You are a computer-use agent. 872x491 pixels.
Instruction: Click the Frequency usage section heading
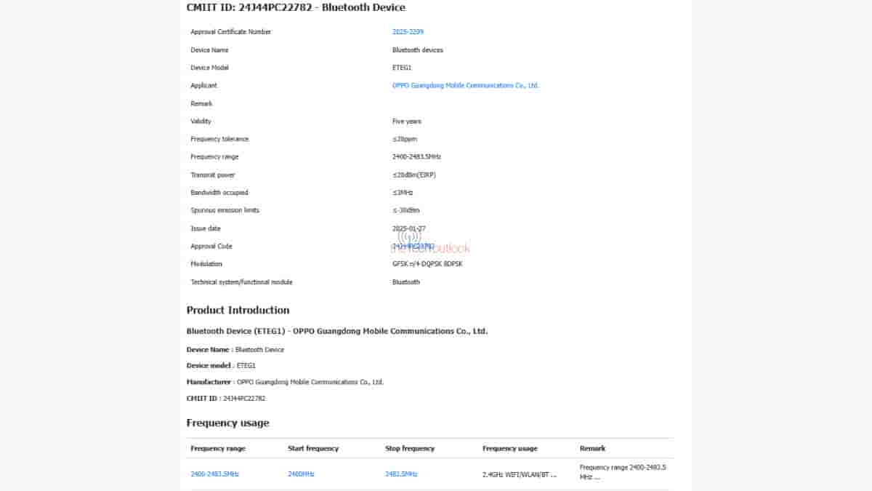click(x=227, y=423)
